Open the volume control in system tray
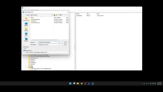163x92 pixels. point(155,84)
